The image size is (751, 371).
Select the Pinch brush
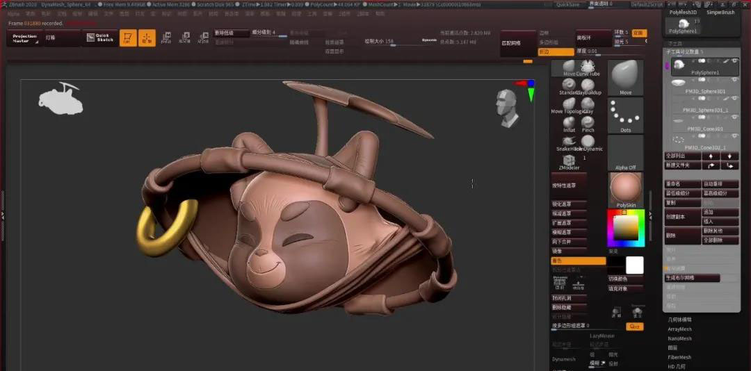[x=588, y=124]
